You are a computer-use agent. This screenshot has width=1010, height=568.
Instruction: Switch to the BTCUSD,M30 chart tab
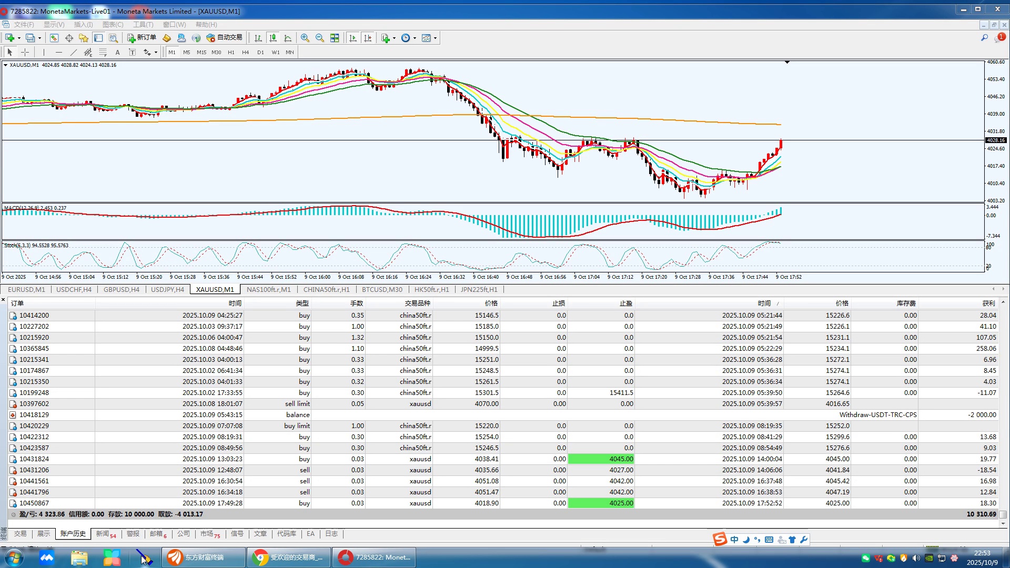click(382, 289)
